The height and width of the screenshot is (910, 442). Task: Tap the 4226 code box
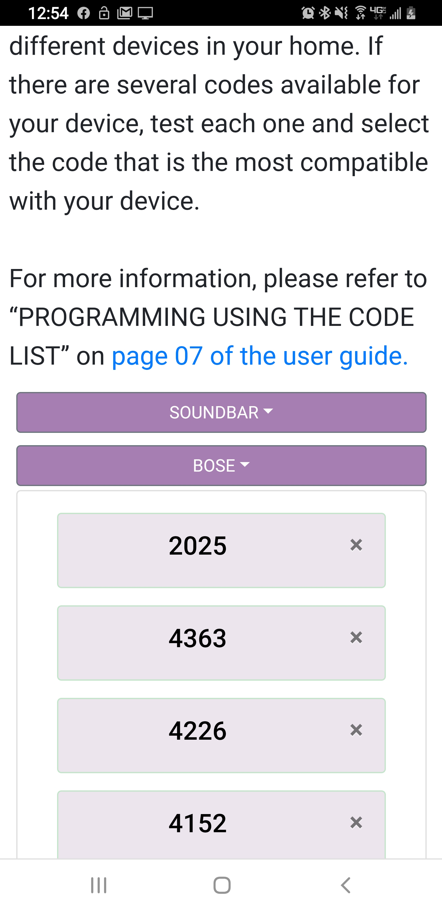click(x=198, y=735)
